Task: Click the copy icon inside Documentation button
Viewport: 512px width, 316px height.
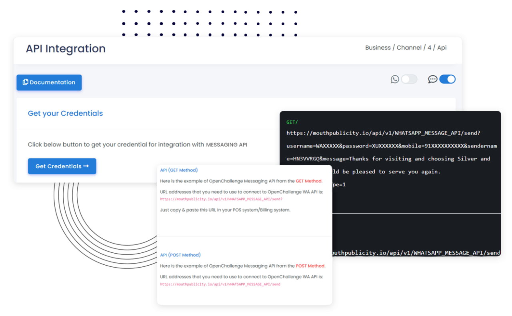Action: point(26,82)
